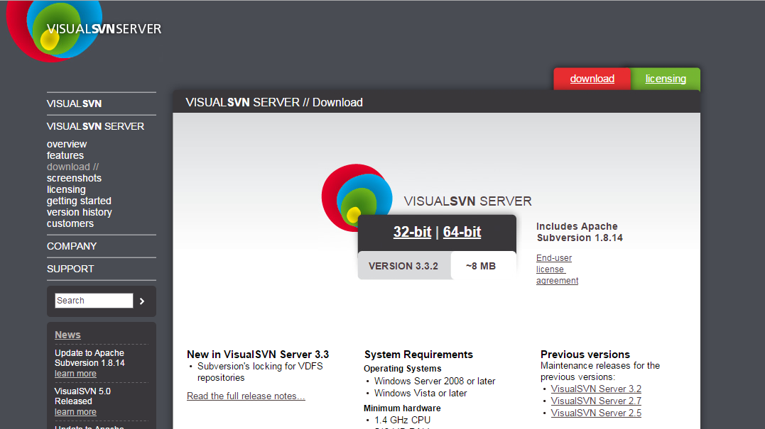Go to features in sidebar menu

tap(65, 155)
